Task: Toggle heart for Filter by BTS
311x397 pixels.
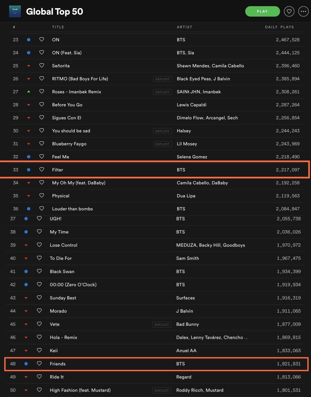Action: [x=42, y=170]
